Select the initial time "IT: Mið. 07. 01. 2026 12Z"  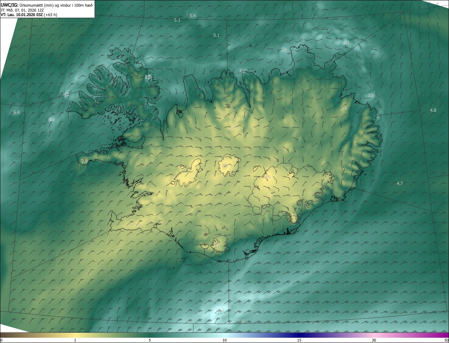tap(22, 10)
